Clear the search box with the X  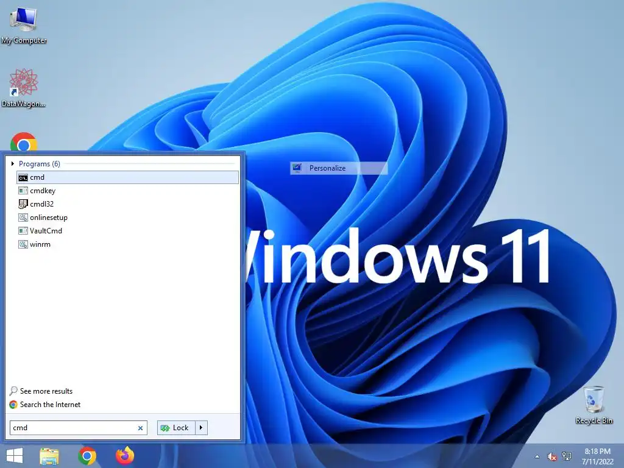pos(140,428)
